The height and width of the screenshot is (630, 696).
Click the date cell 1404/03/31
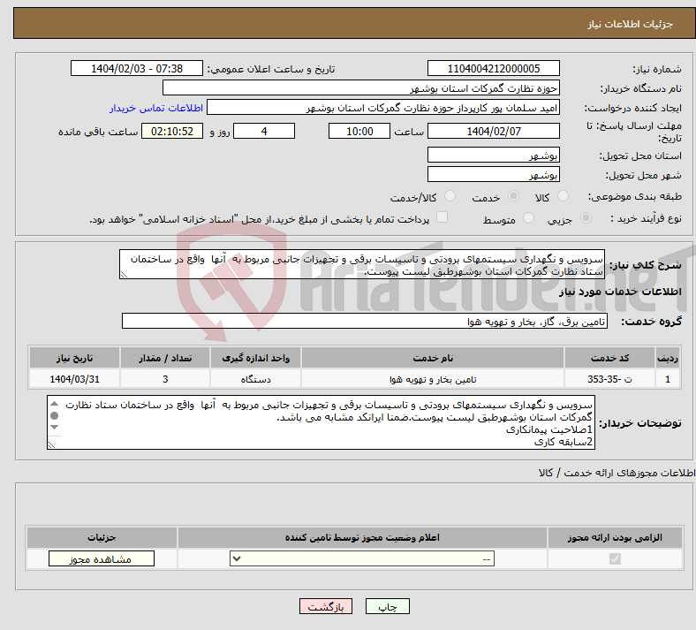[x=74, y=379]
